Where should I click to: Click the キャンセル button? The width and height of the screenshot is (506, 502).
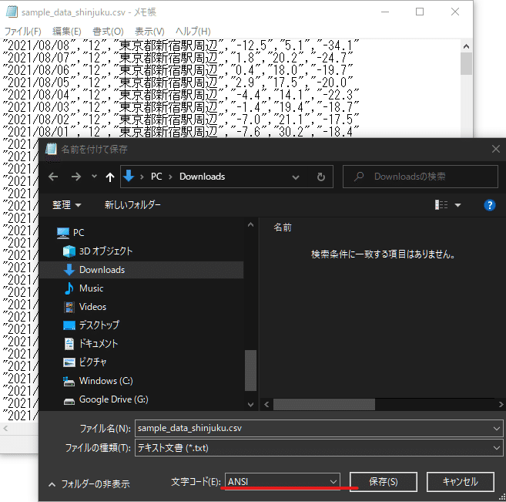tap(461, 482)
